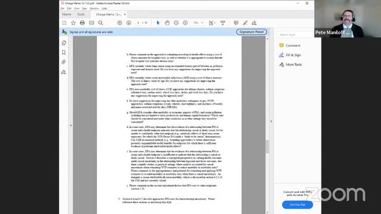This screenshot has height=214, width=381.
Task: Go to previous page with up arrow icon
Action: tap(120, 23)
